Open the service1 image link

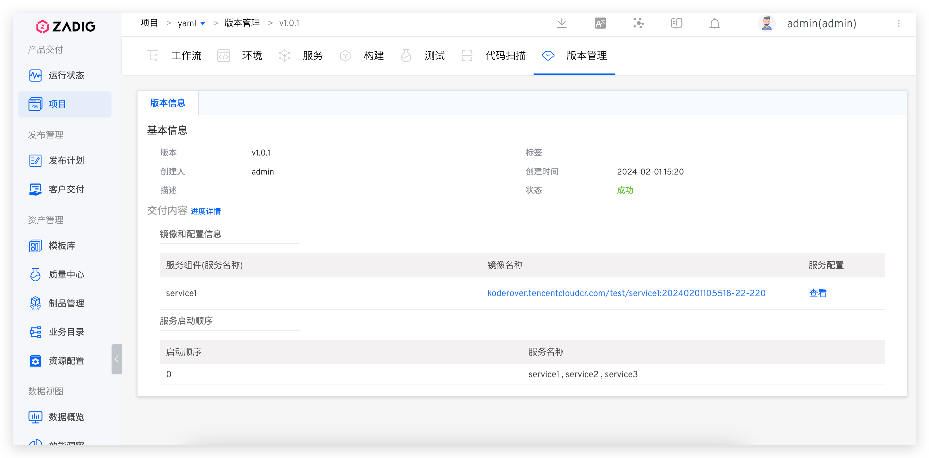[626, 293]
